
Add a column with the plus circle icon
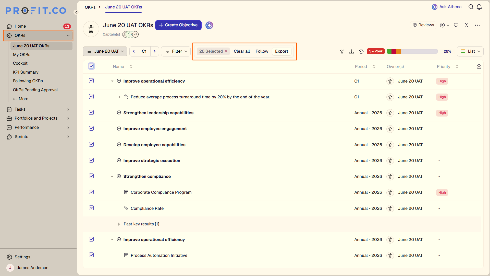(x=479, y=67)
